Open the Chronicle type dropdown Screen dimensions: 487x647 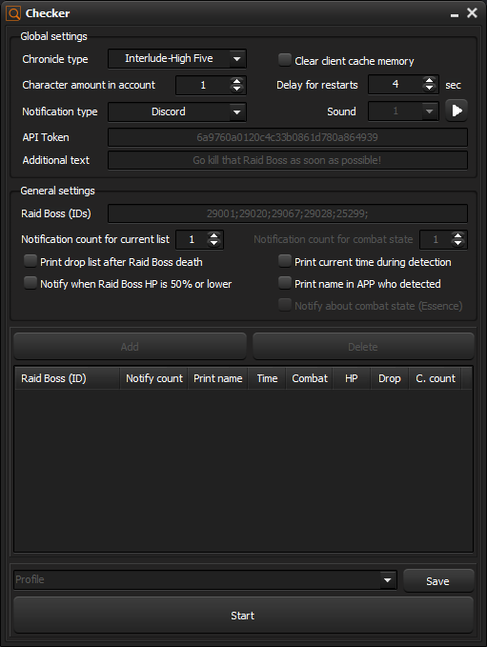tap(177, 58)
